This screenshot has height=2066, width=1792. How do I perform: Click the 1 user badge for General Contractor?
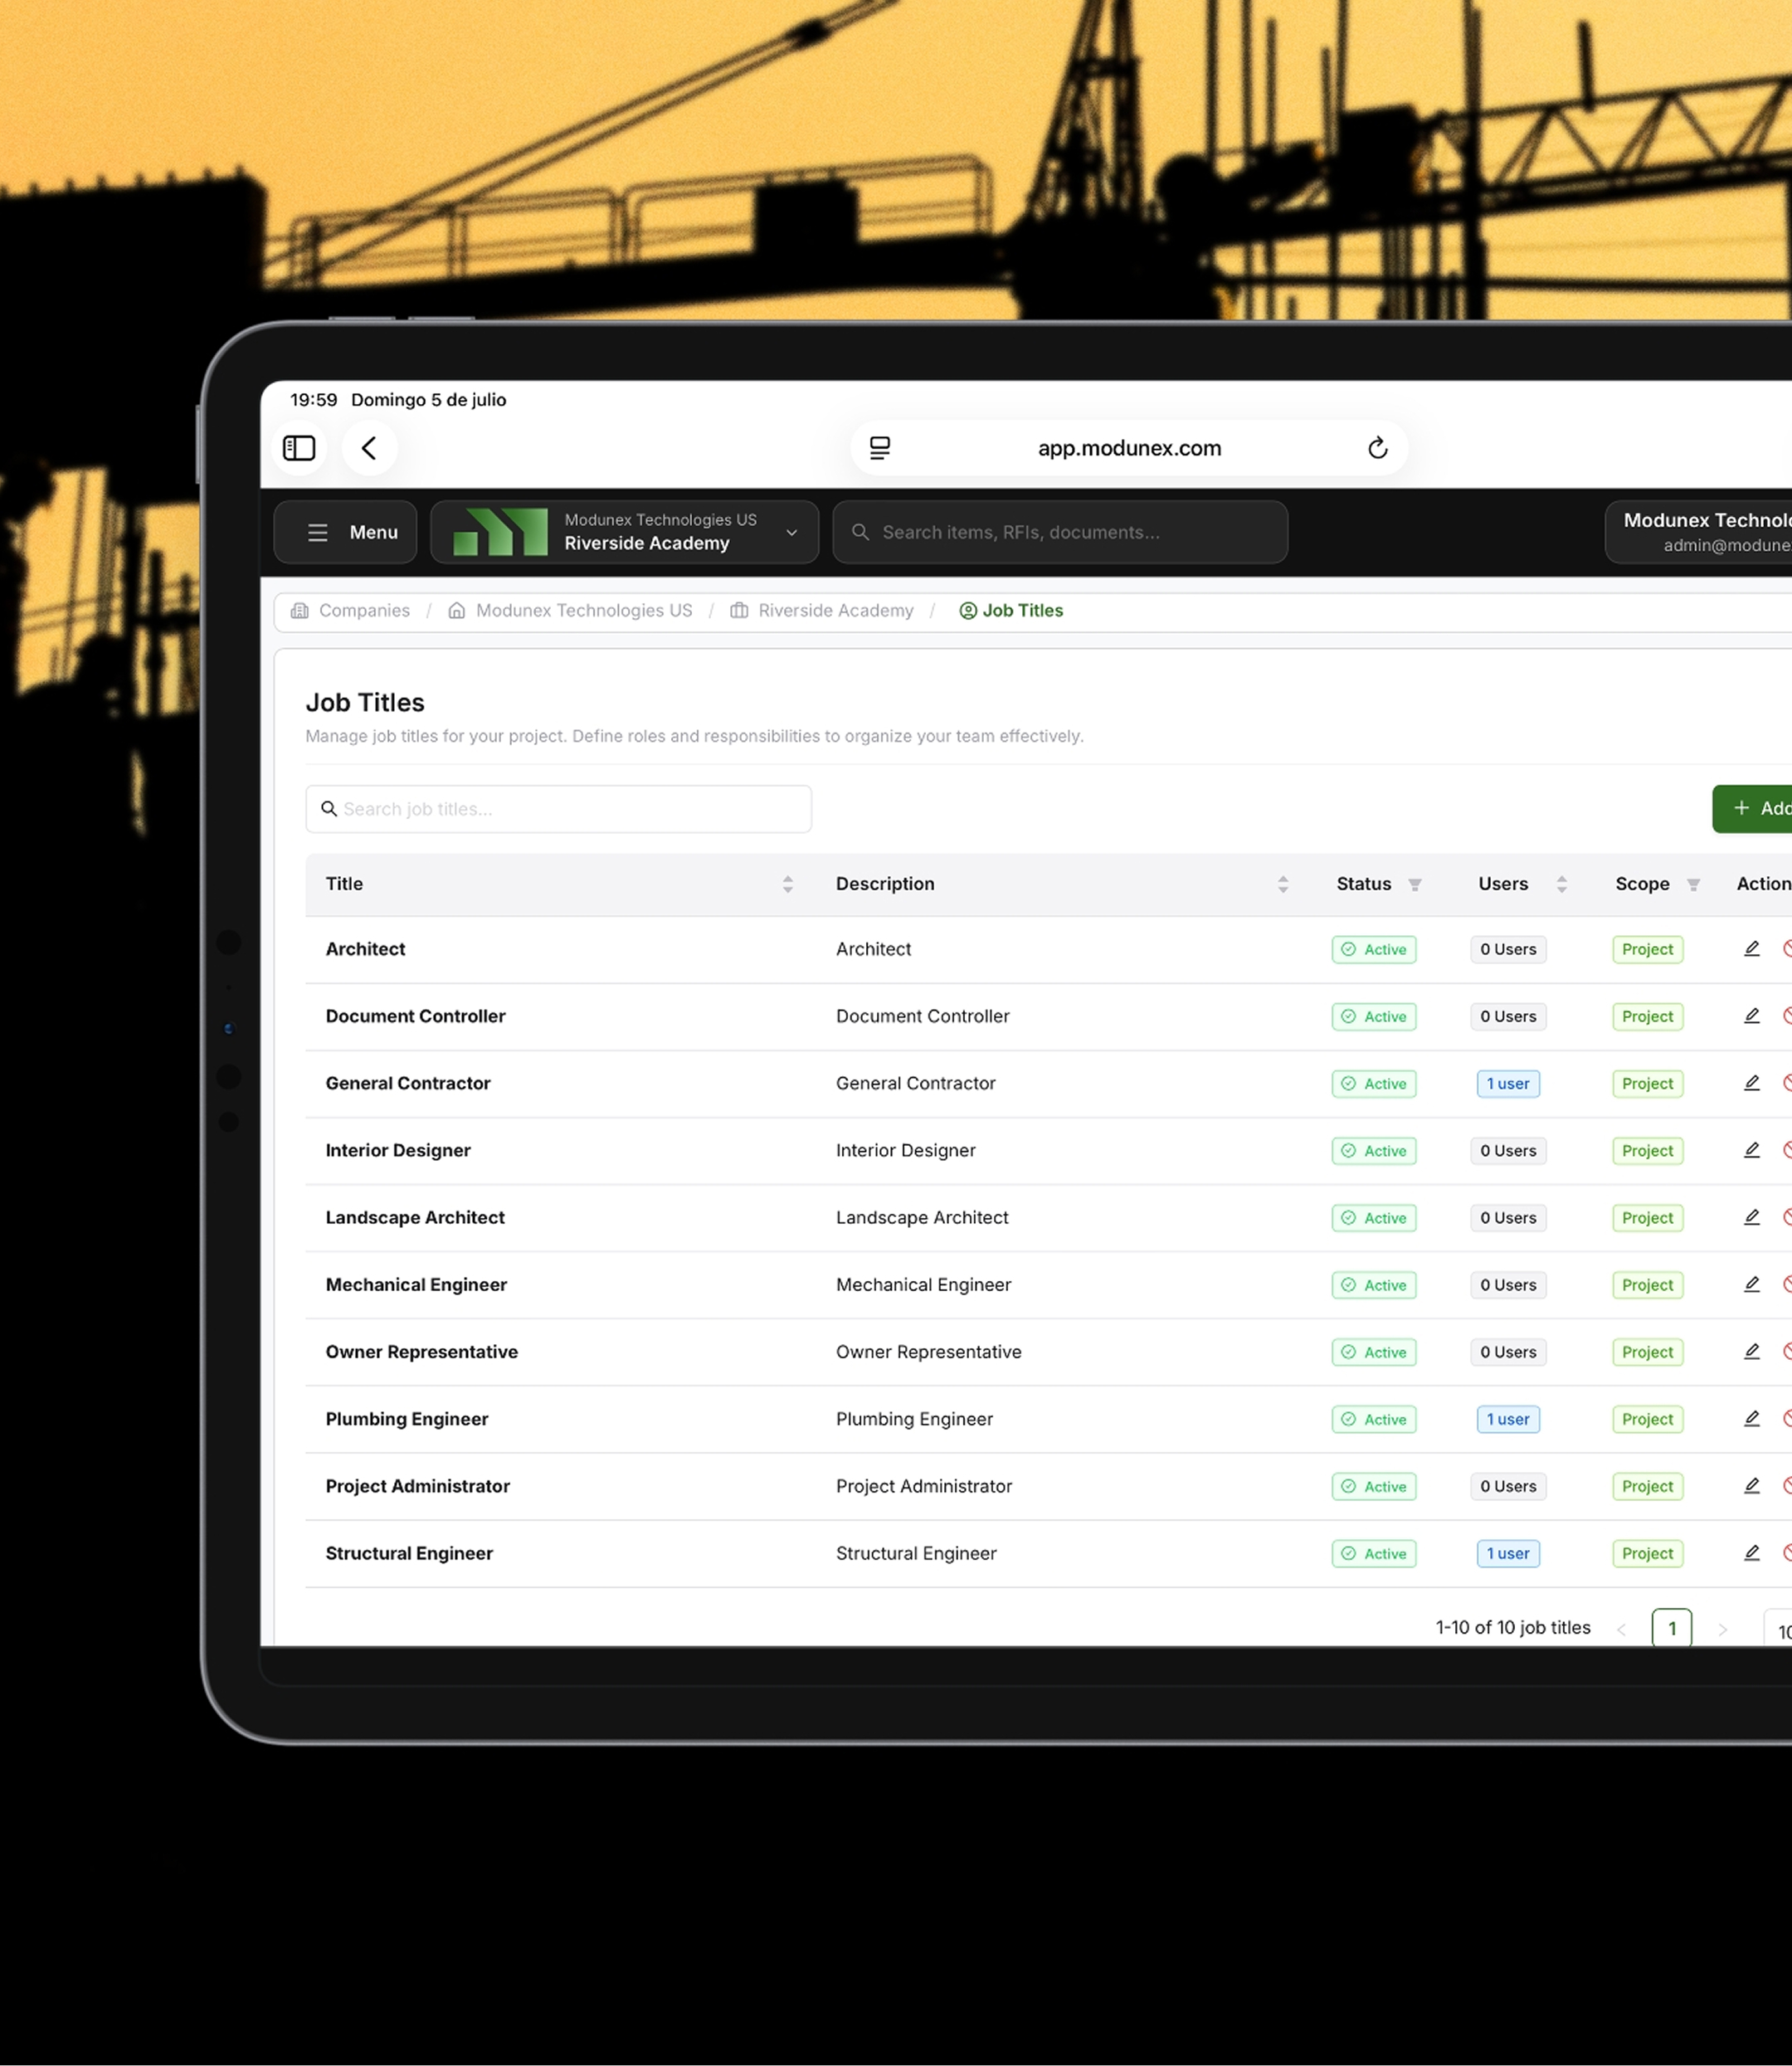click(x=1508, y=1084)
